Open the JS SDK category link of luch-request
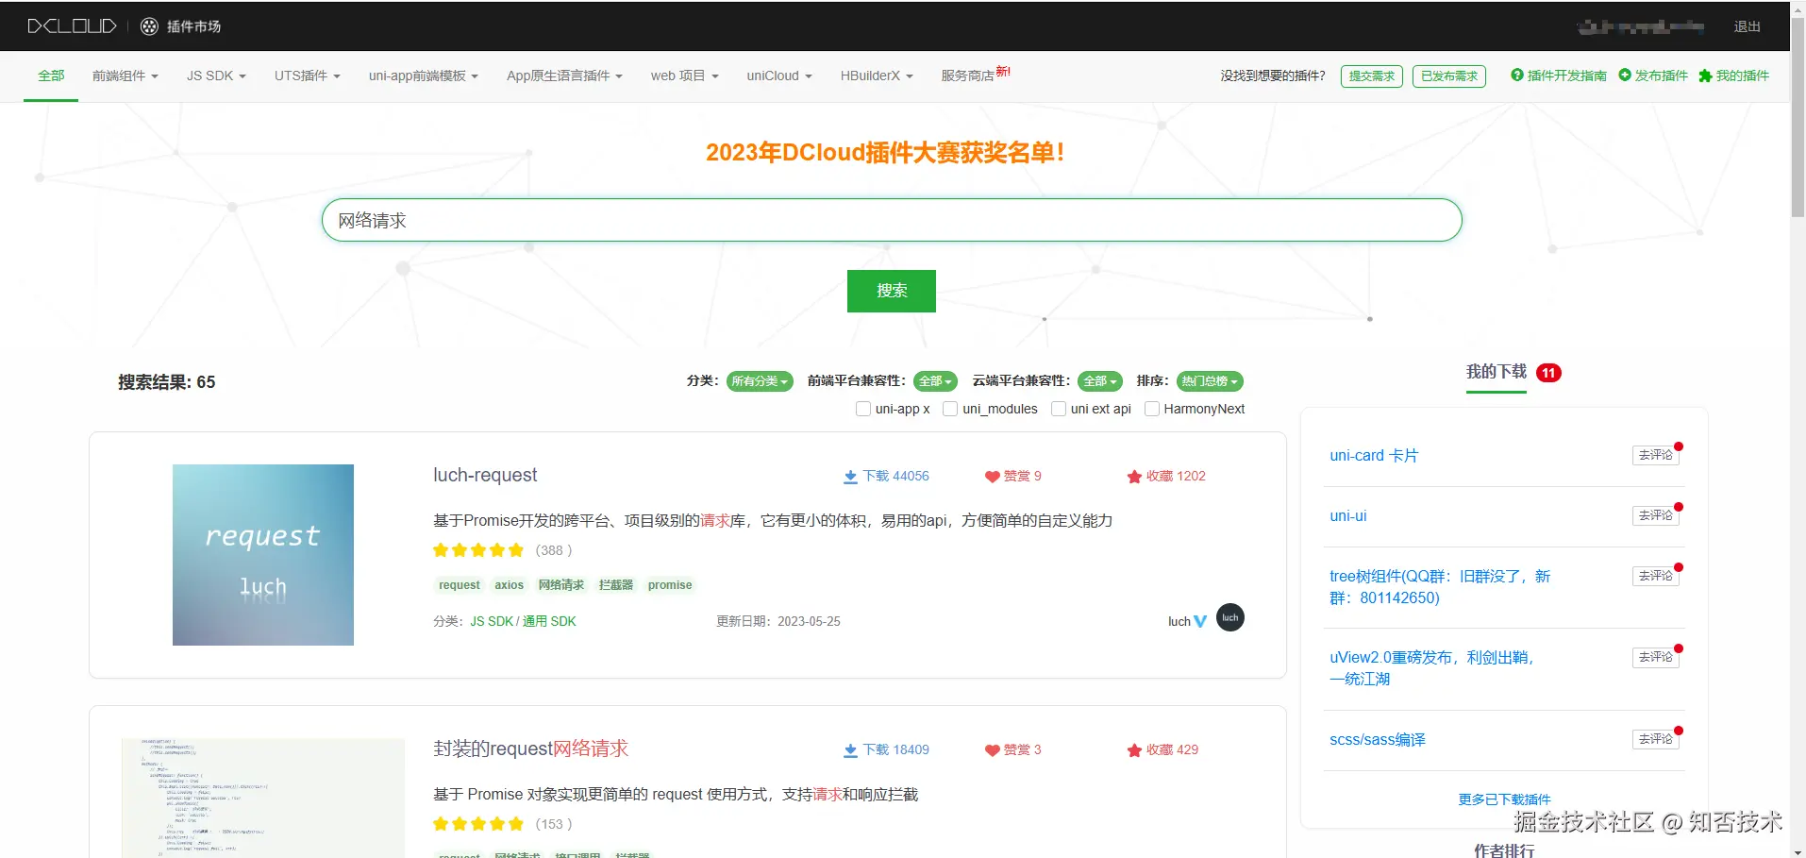The width and height of the screenshot is (1806, 858). pos(492,621)
